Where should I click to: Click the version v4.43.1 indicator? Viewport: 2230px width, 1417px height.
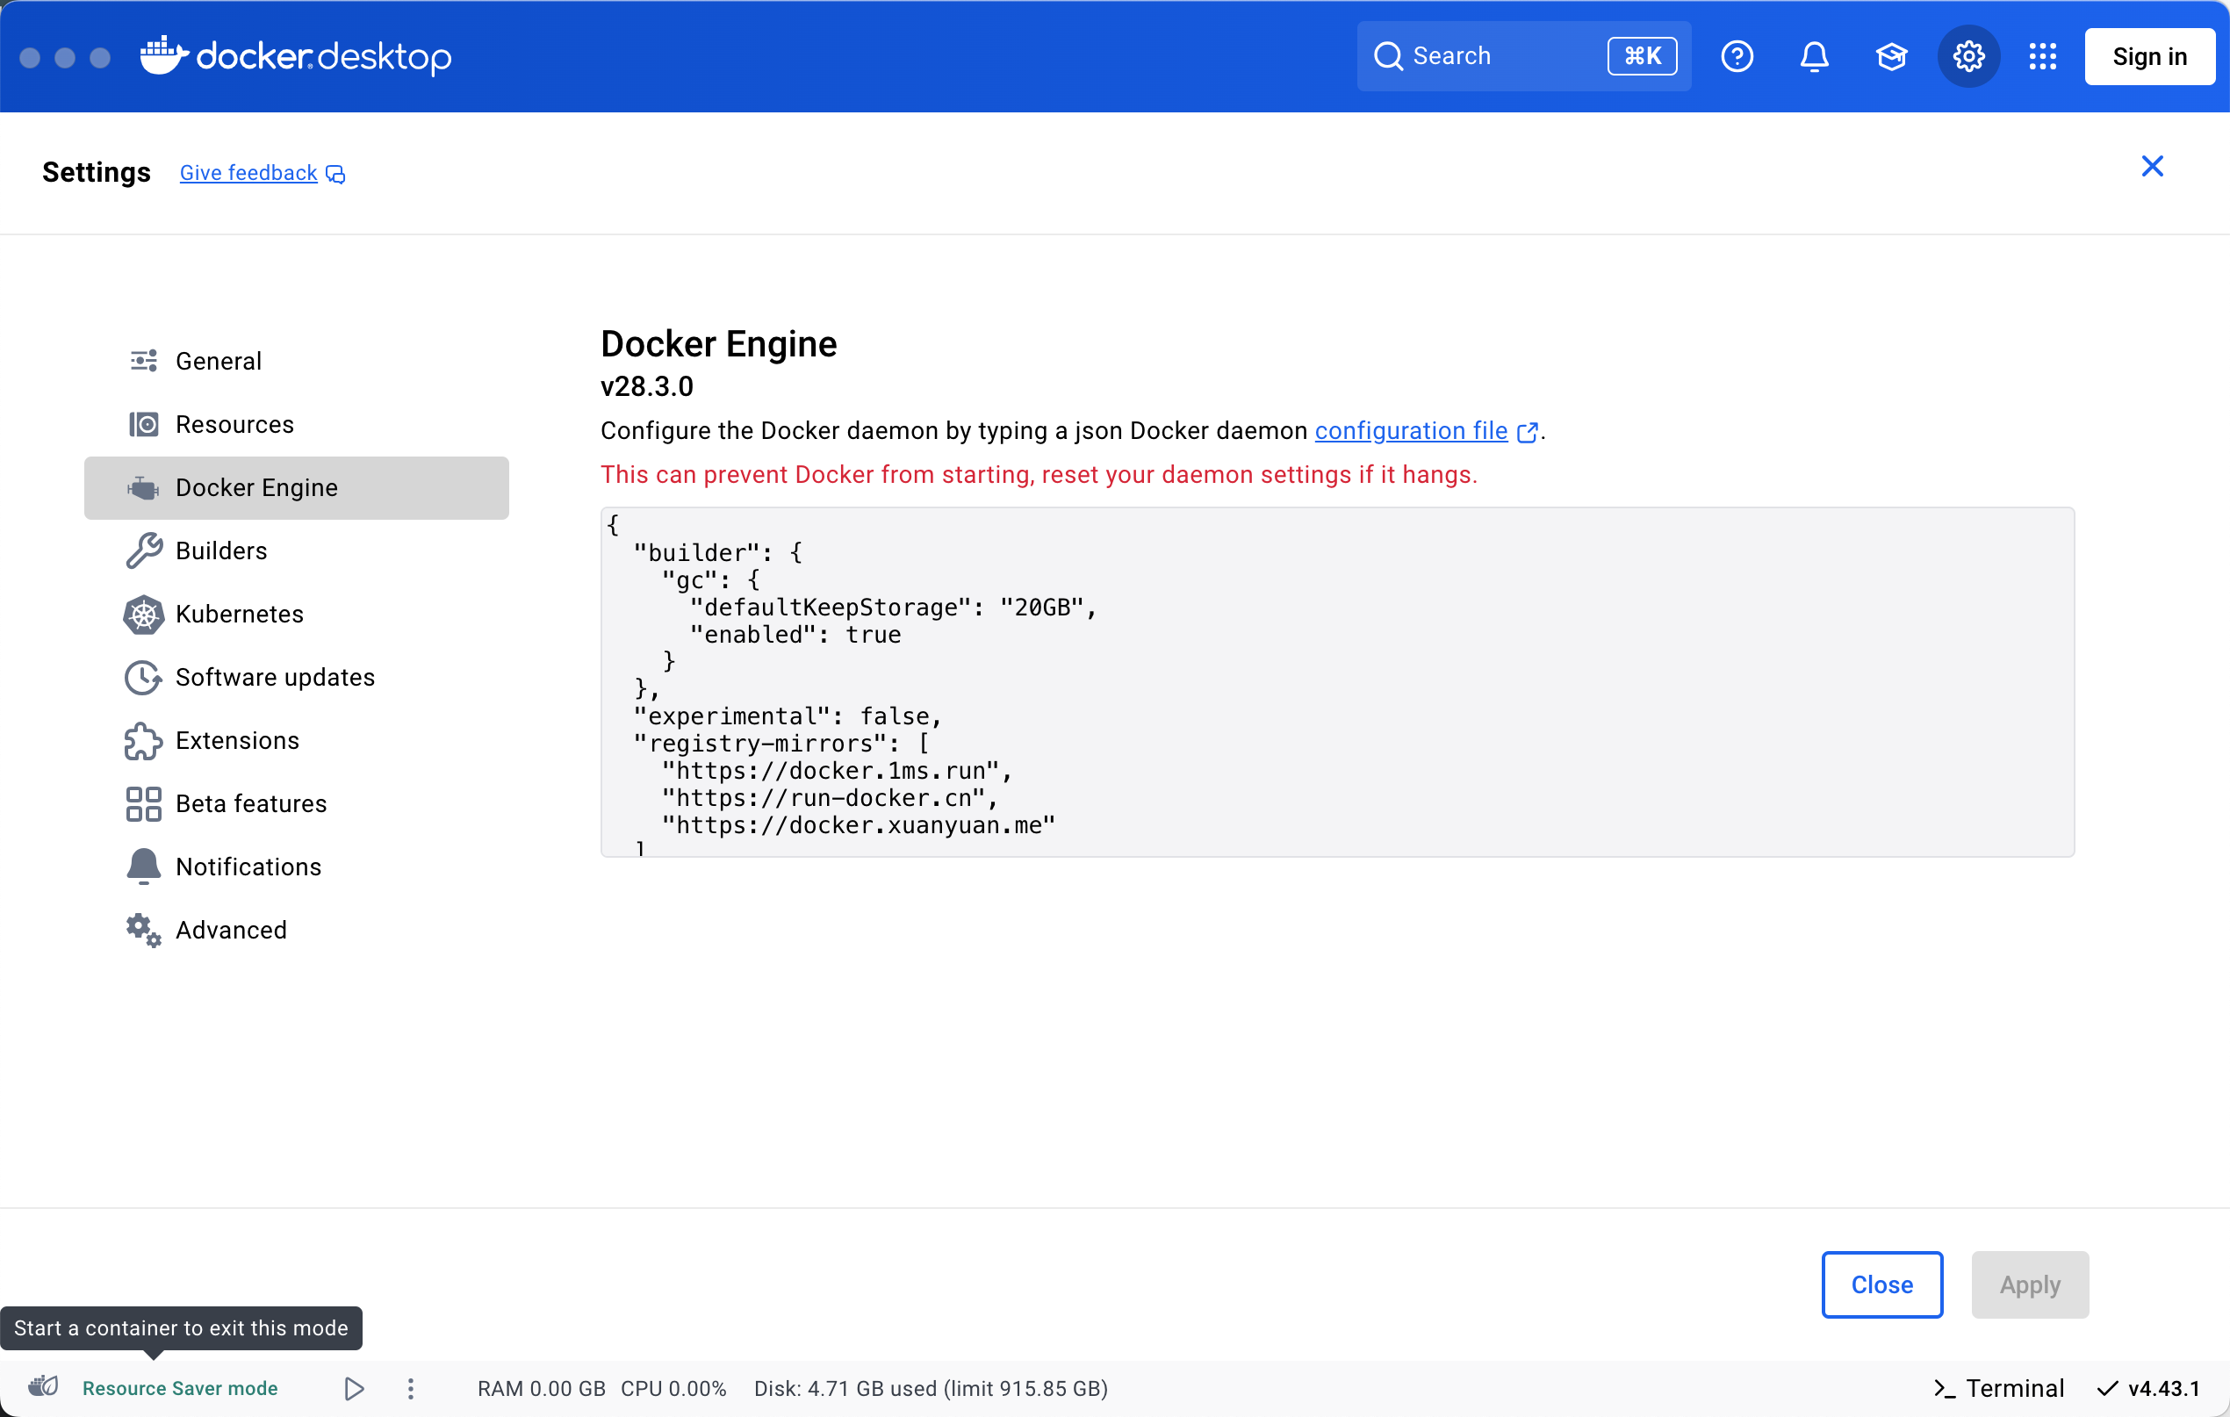click(x=2147, y=1387)
